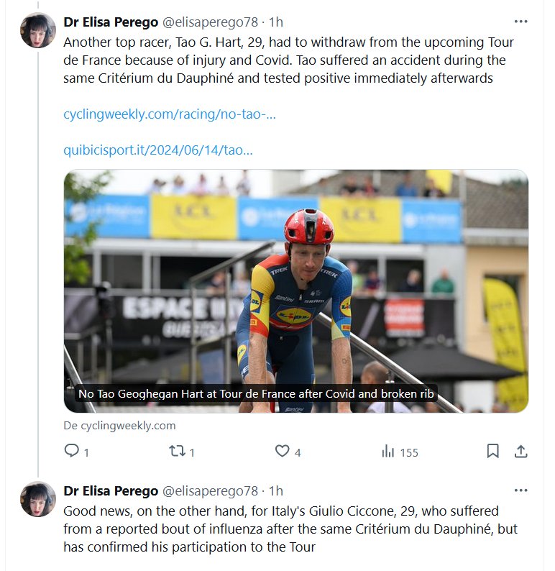The height and width of the screenshot is (571, 555).
Task: Open the avatar on the Ciccone tweet
Action: 38,499
